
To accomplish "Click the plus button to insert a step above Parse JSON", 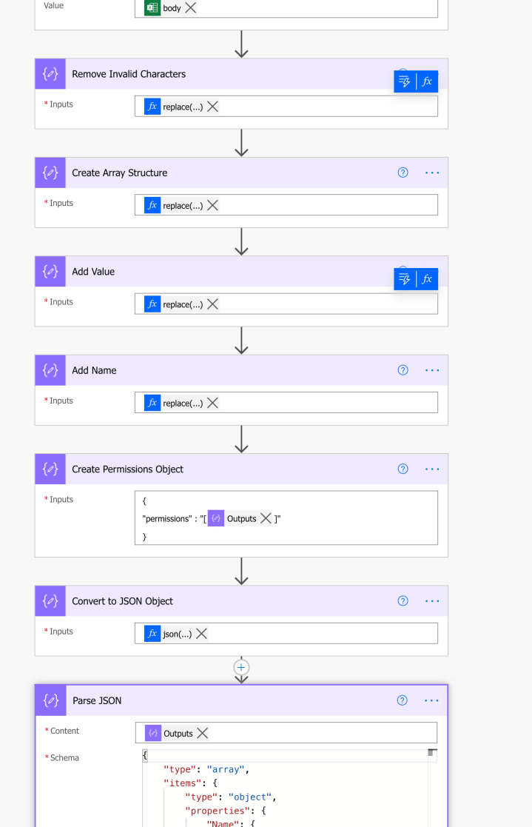I will [x=241, y=667].
